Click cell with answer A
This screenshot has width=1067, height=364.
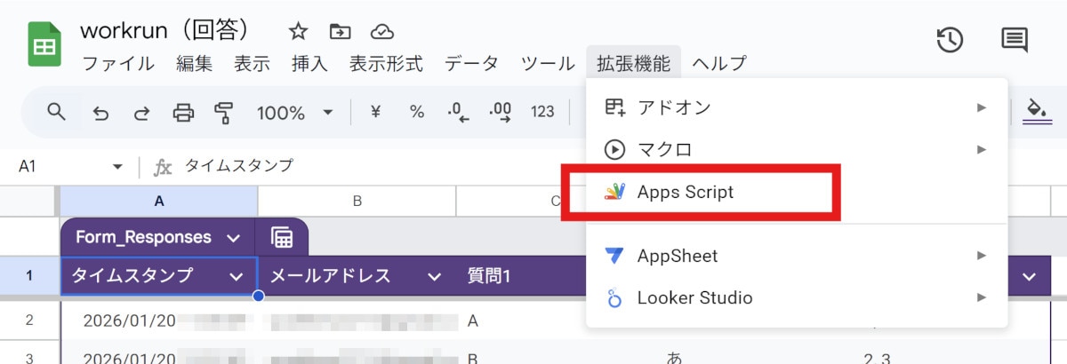pyautogui.click(x=523, y=320)
